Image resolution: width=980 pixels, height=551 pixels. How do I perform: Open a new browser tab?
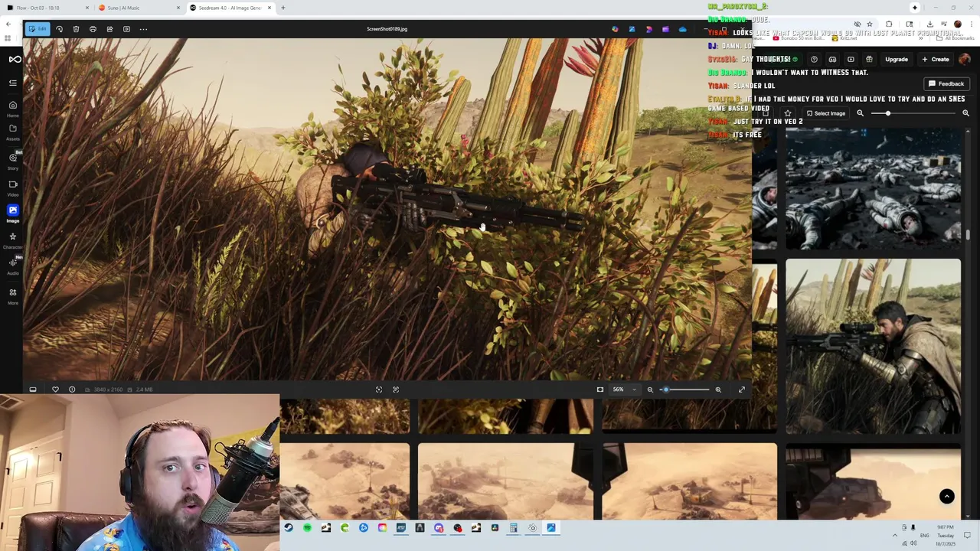point(283,8)
